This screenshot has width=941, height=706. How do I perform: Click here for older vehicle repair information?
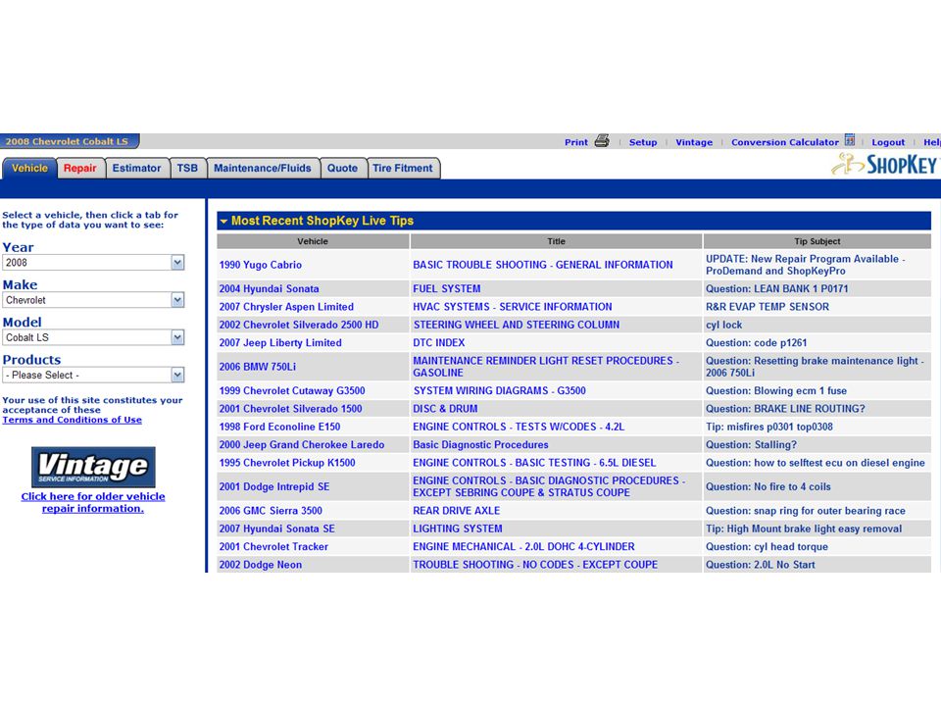(x=93, y=502)
